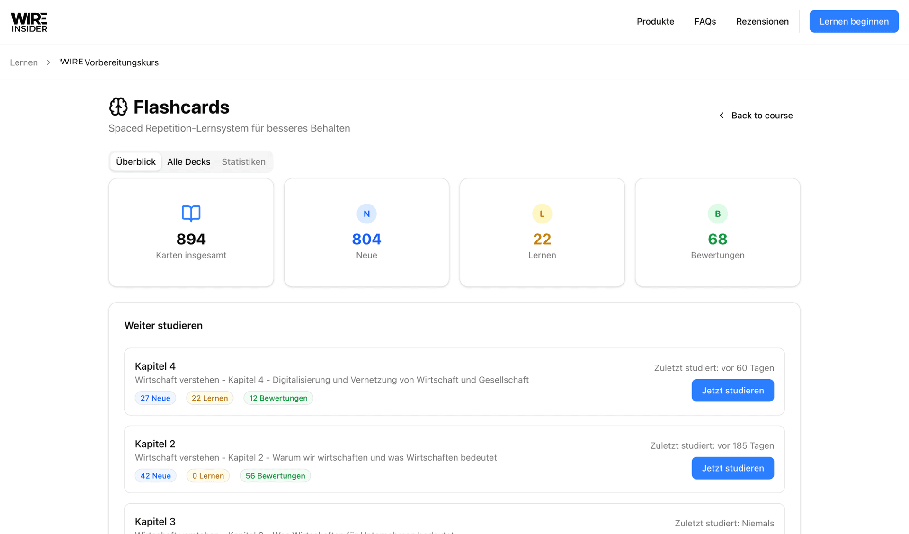909x534 pixels.
Task: Click the Kapitel 4 Digitalisierung description text
Action: 332,380
